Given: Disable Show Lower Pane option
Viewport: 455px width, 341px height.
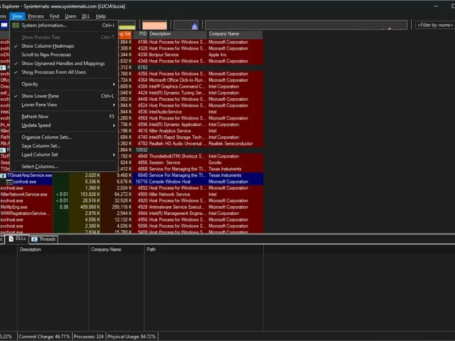Looking at the screenshot, I should (40, 96).
